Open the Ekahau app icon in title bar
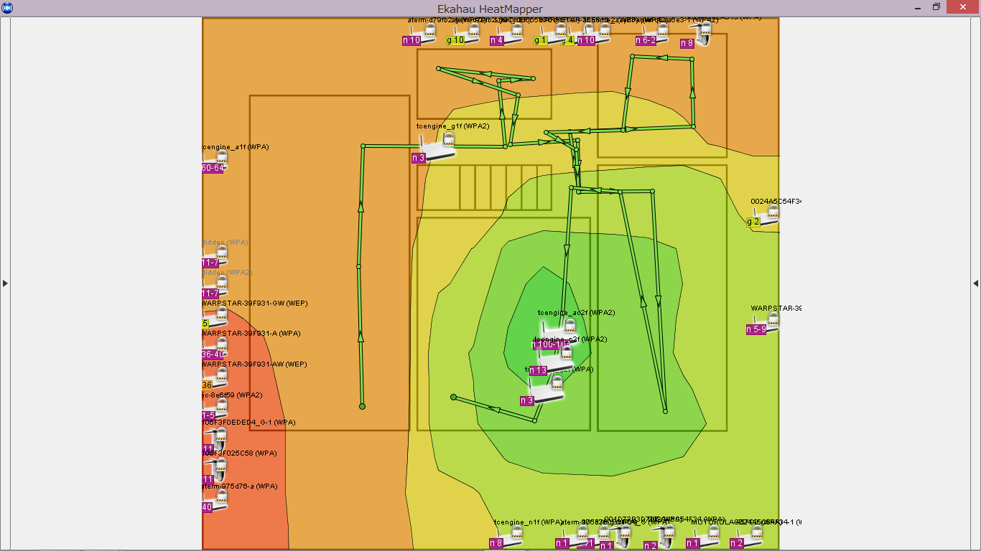The height and width of the screenshot is (551, 981). coord(7,7)
